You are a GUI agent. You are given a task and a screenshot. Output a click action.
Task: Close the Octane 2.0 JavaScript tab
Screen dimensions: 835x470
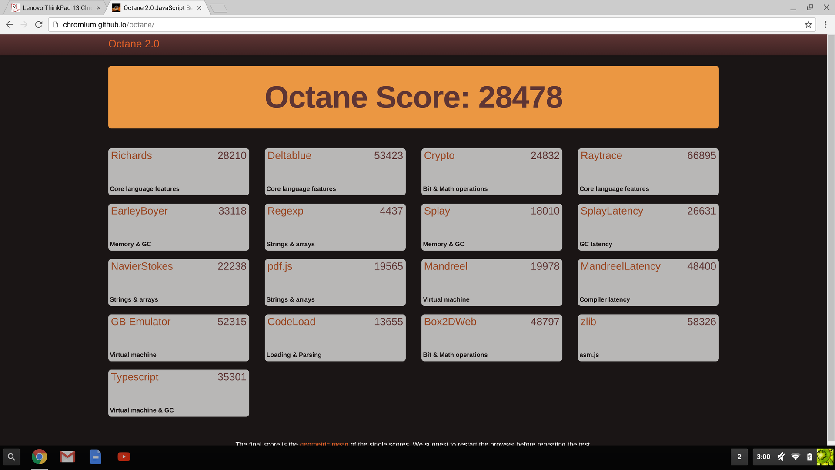click(x=199, y=8)
